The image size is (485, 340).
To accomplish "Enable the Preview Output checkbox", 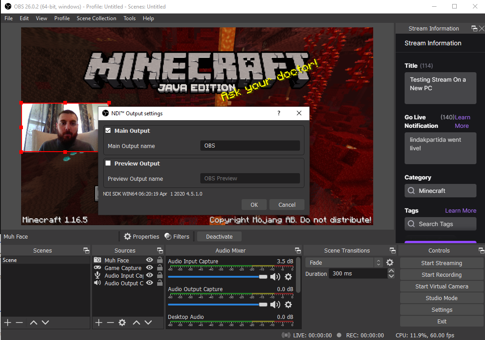I will click(x=108, y=164).
